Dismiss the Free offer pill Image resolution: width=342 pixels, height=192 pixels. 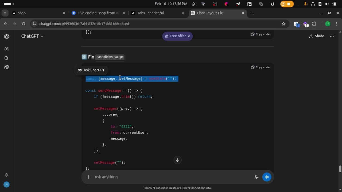pyautogui.click(x=189, y=36)
